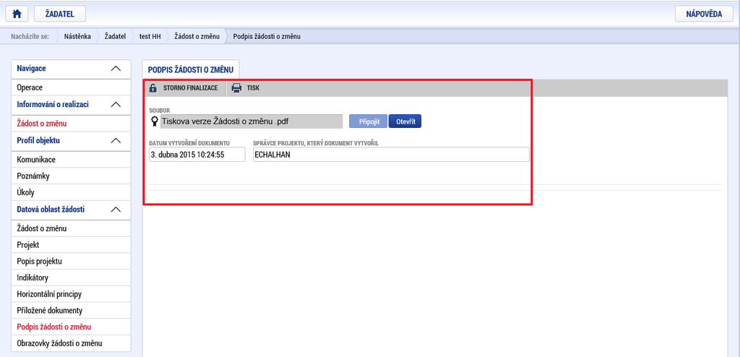The image size is (740, 357).
Task: Open Poznámky in sidebar
Action: tap(71, 176)
